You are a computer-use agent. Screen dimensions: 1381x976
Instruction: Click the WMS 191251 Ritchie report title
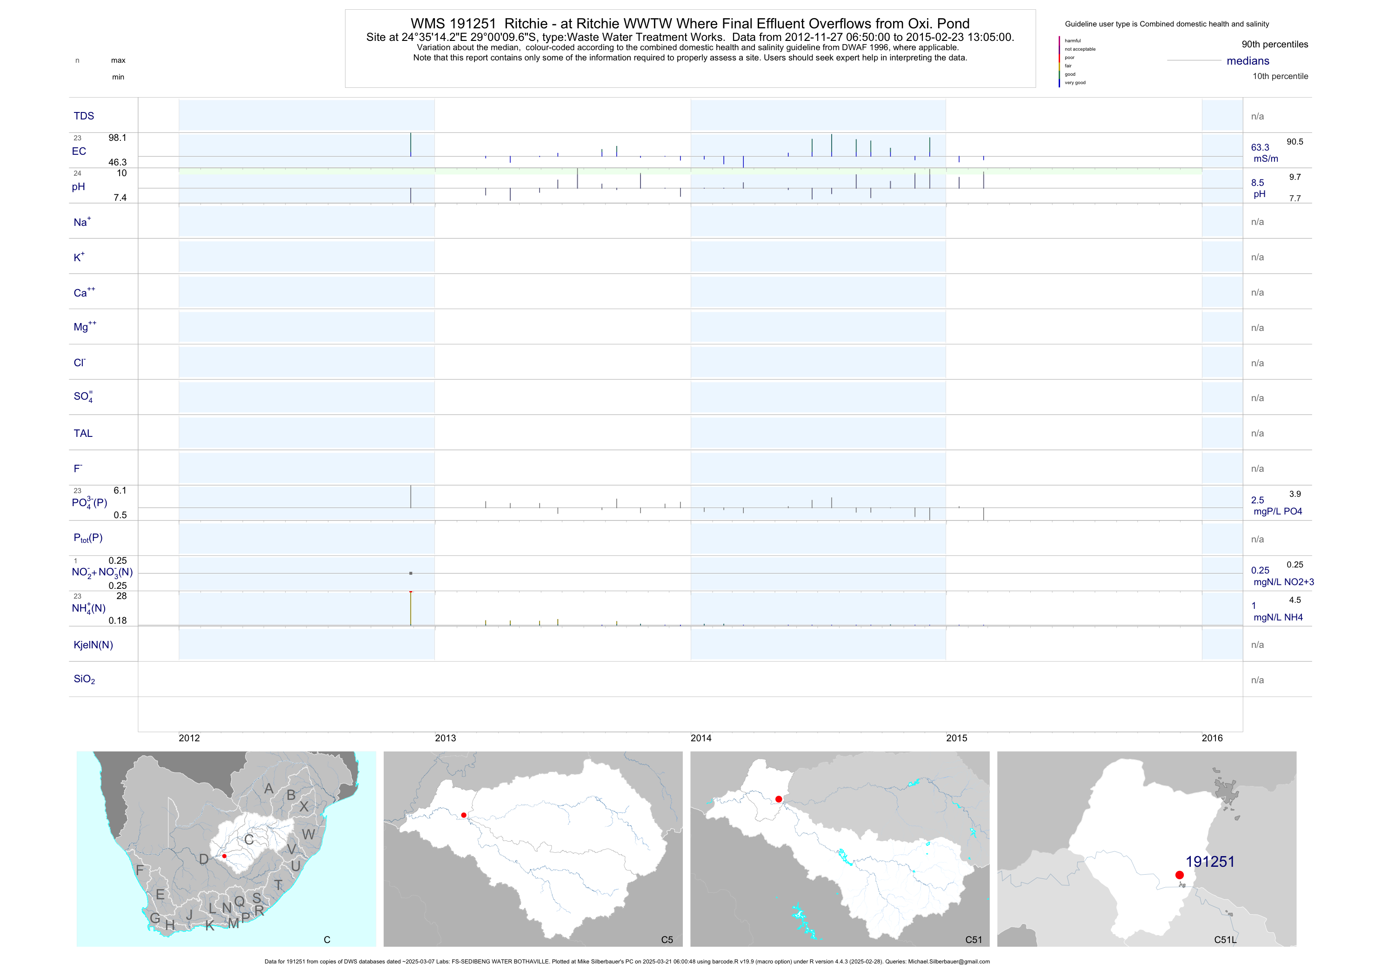pyautogui.click(x=690, y=23)
